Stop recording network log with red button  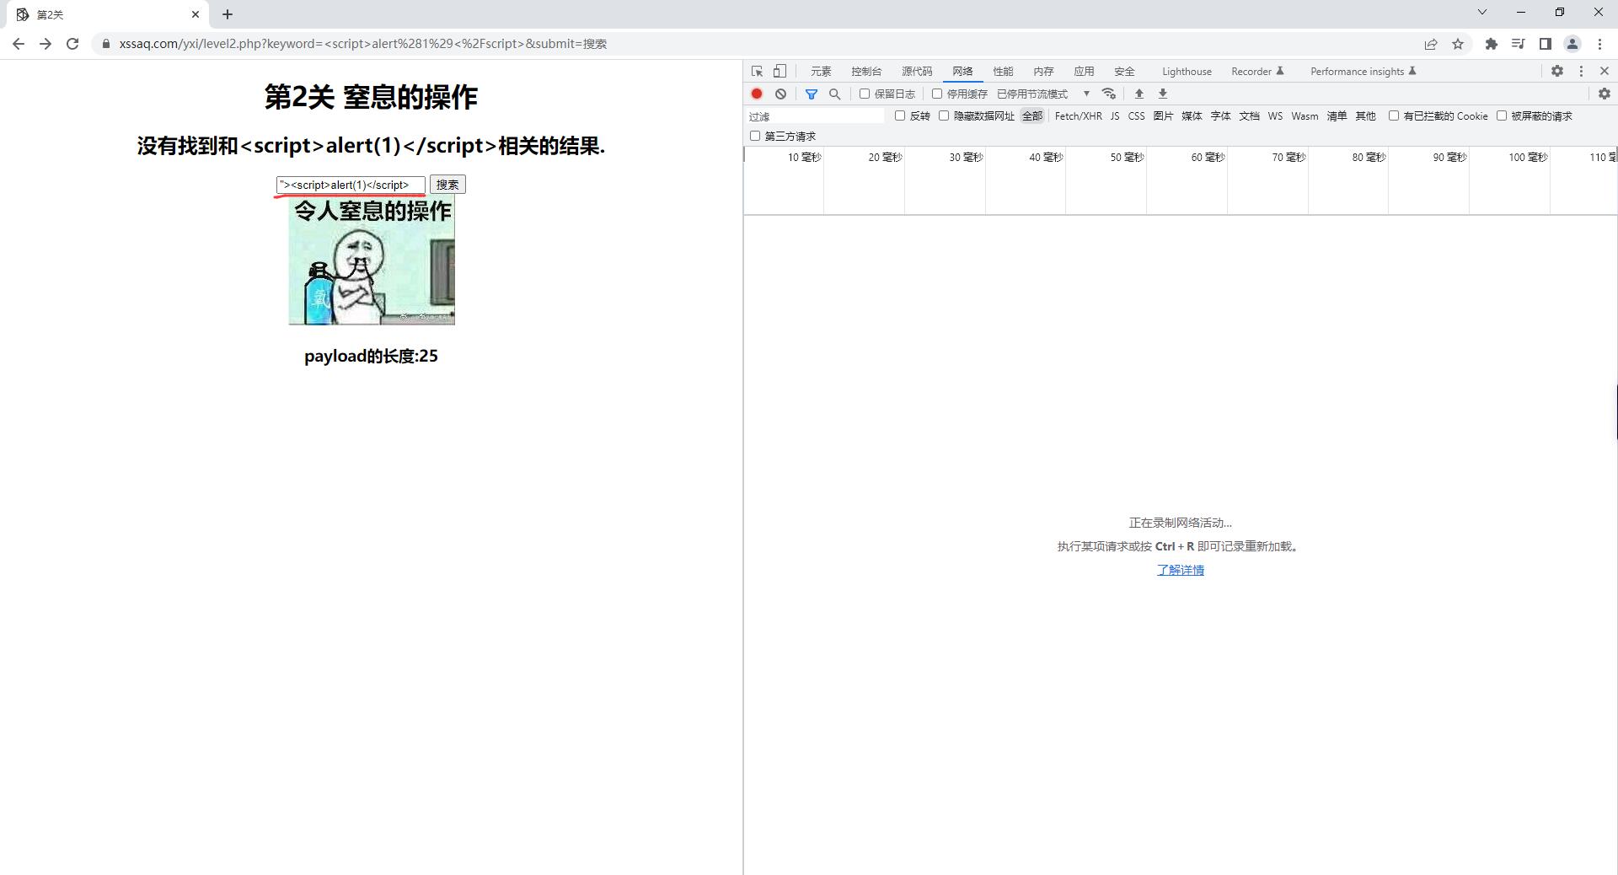[x=757, y=94]
